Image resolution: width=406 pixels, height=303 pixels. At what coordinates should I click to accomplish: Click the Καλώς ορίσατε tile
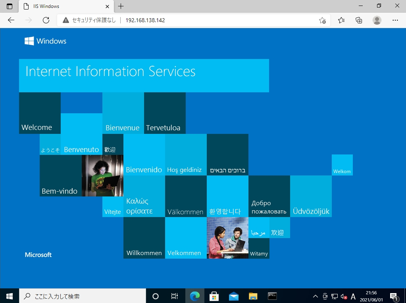(x=144, y=196)
